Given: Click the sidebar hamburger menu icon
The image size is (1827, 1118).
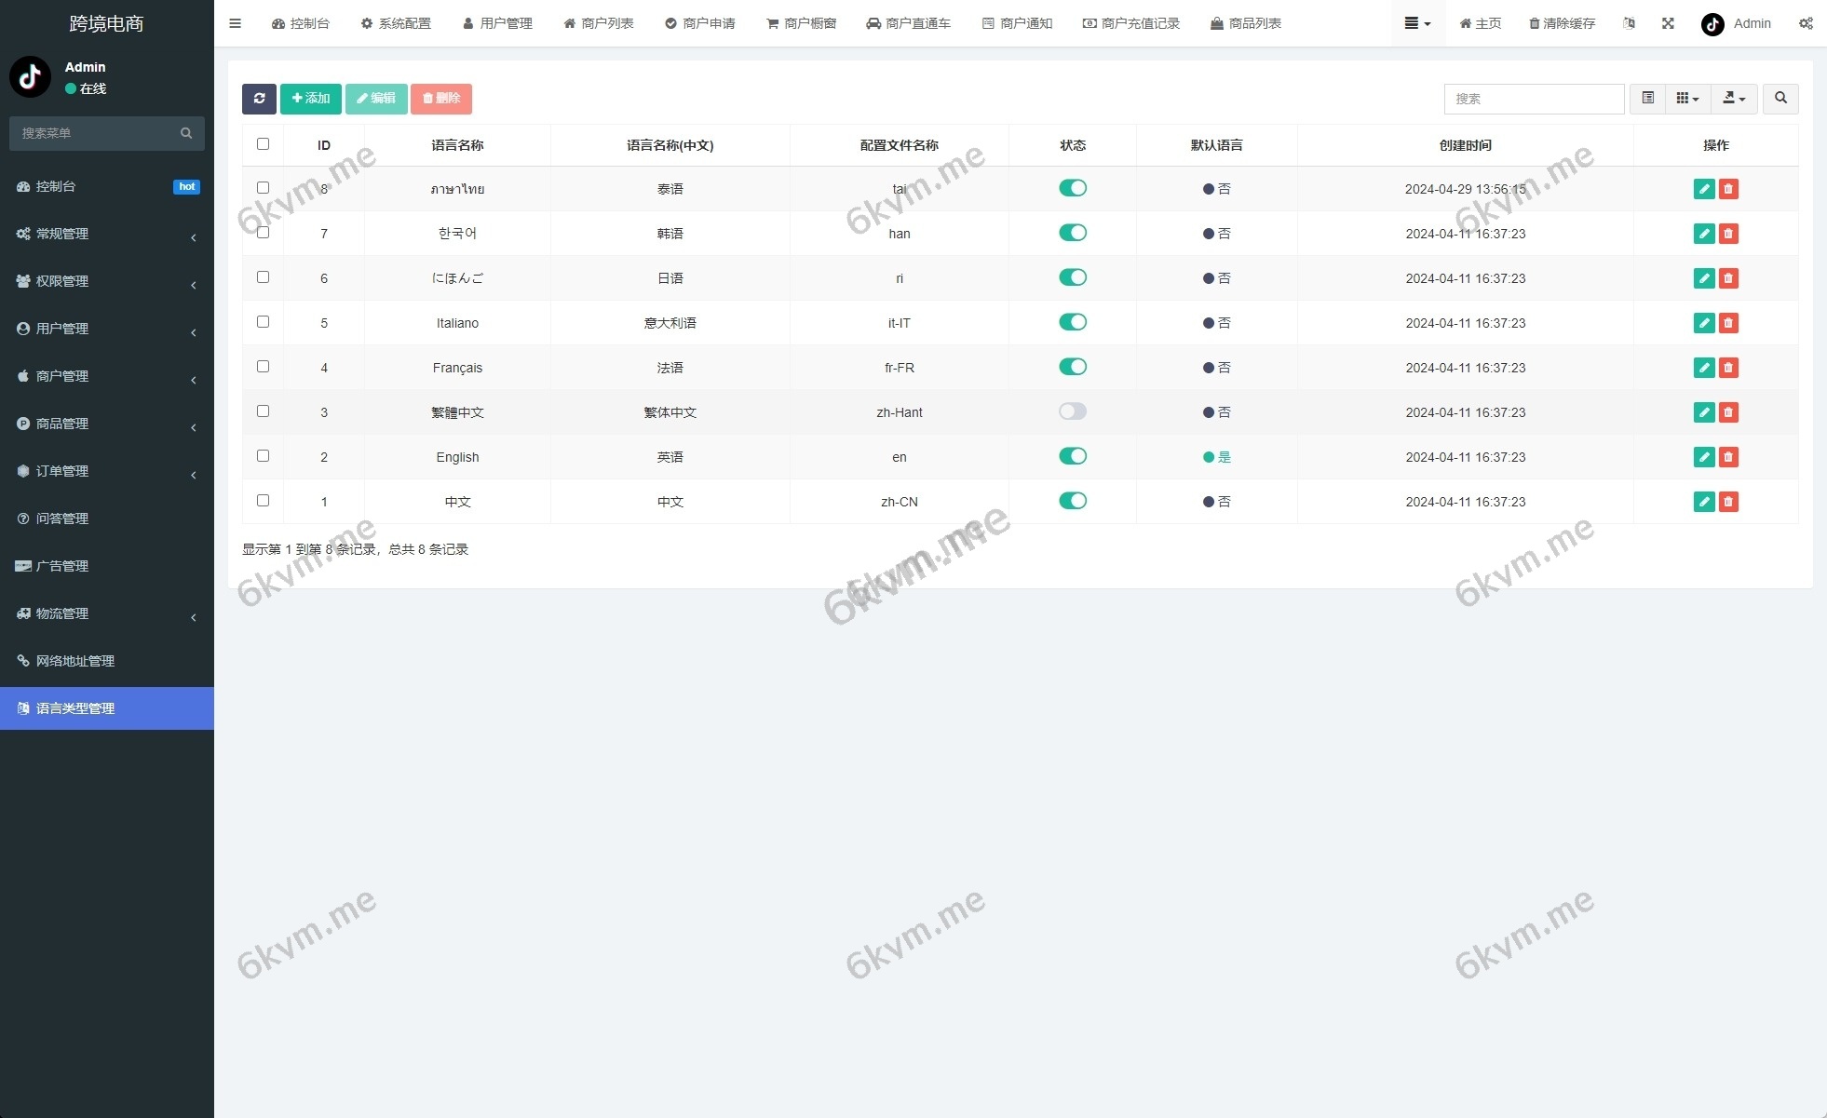Looking at the screenshot, I should pyautogui.click(x=235, y=23).
